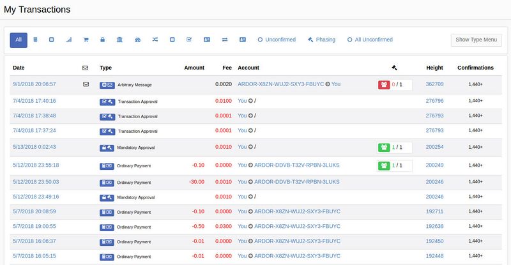Filter transactions by shopping cart icon
Screen dimensions: 511x265
(x=86, y=40)
